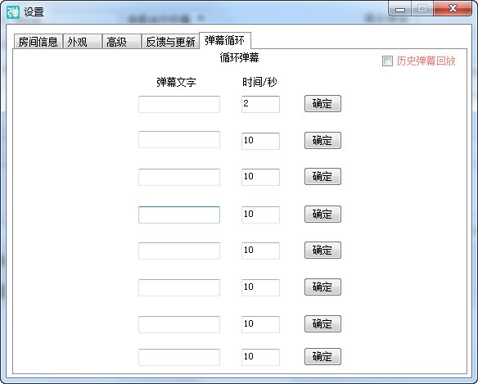Close the 设置 window
This screenshot has width=478, height=384.
(453, 8)
